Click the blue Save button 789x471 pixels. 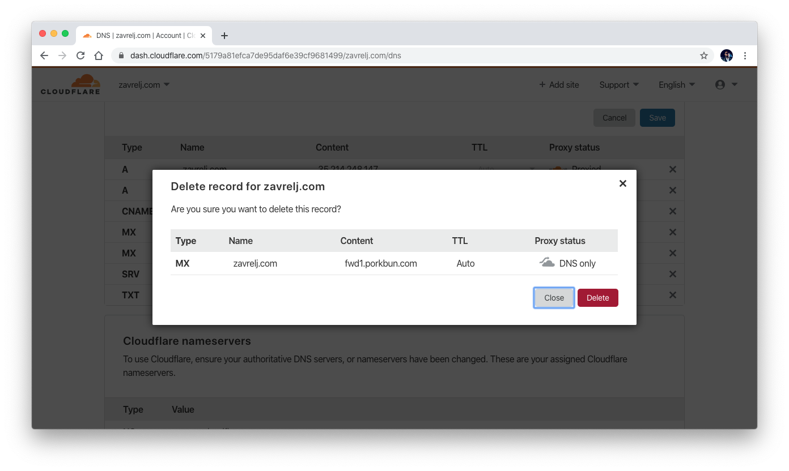(657, 118)
